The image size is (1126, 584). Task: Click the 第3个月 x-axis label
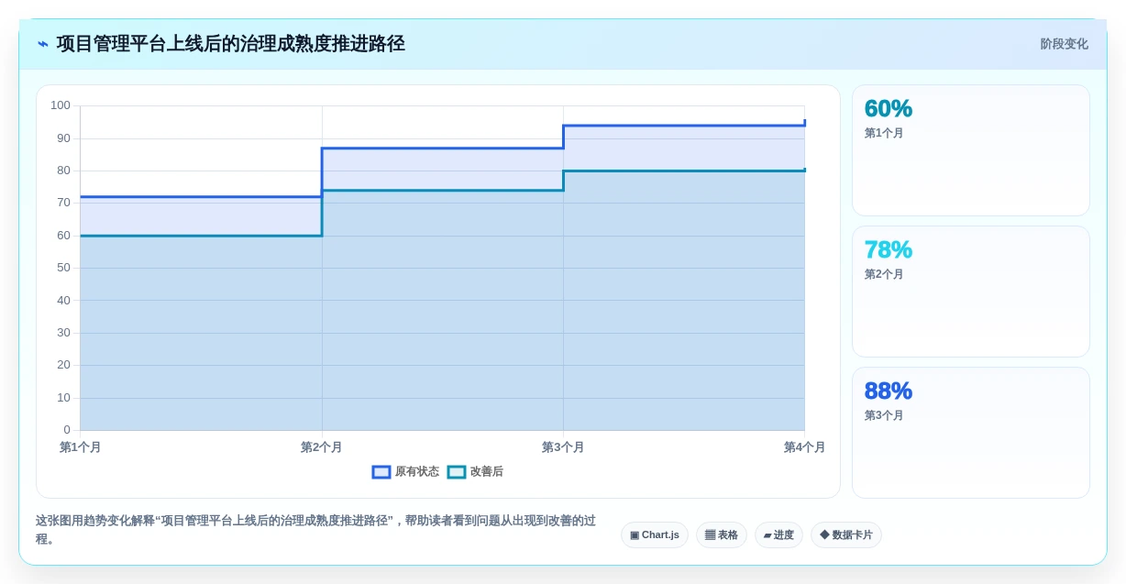point(563,447)
